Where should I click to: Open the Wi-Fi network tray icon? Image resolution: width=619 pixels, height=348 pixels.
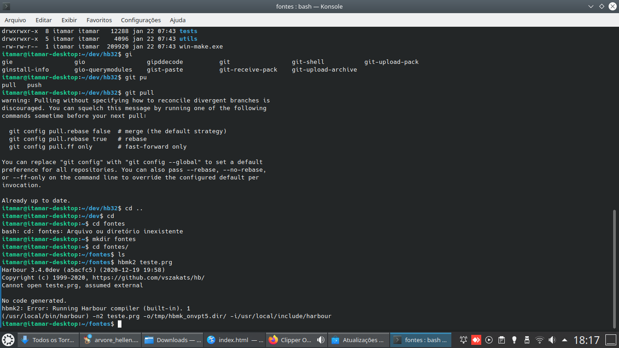click(x=540, y=340)
